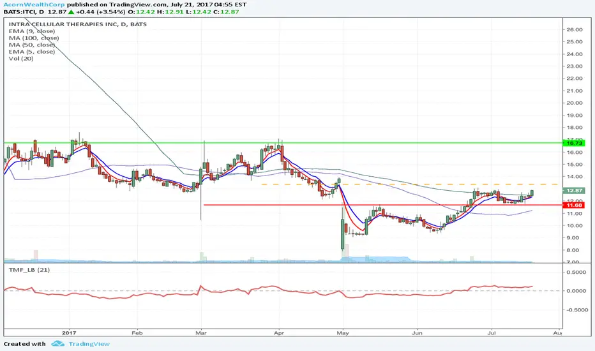
Task: Click the EMA (5, close) indicator label
Action: pyautogui.click(x=32, y=52)
